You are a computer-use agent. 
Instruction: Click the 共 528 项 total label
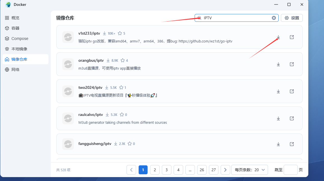pos(63,170)
